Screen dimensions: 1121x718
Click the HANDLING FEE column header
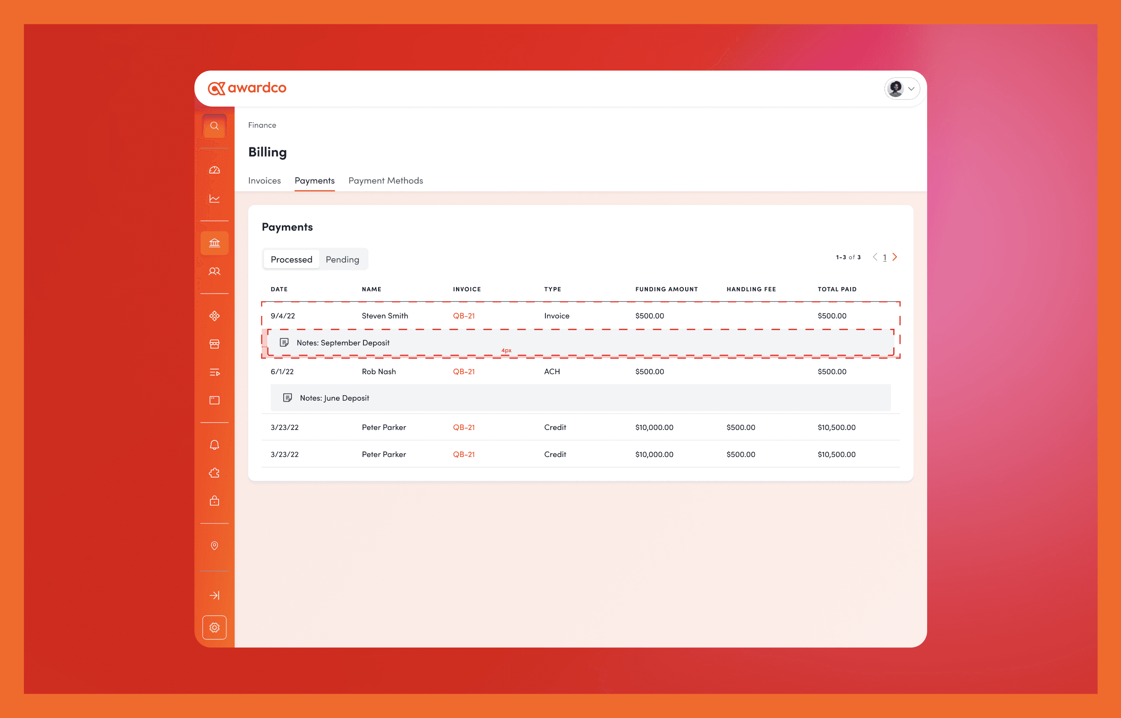click(752, 289)
